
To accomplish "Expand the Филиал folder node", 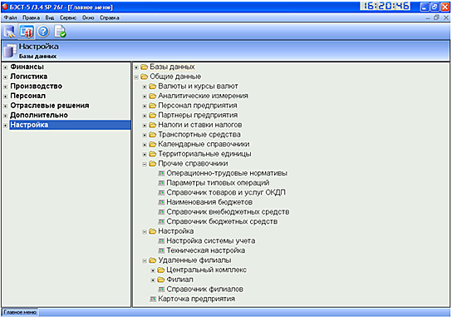I will [x=153, y=280].
